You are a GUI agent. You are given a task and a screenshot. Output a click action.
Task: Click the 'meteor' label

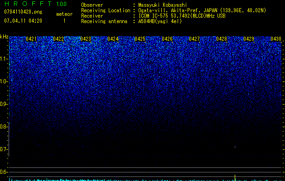64,14
